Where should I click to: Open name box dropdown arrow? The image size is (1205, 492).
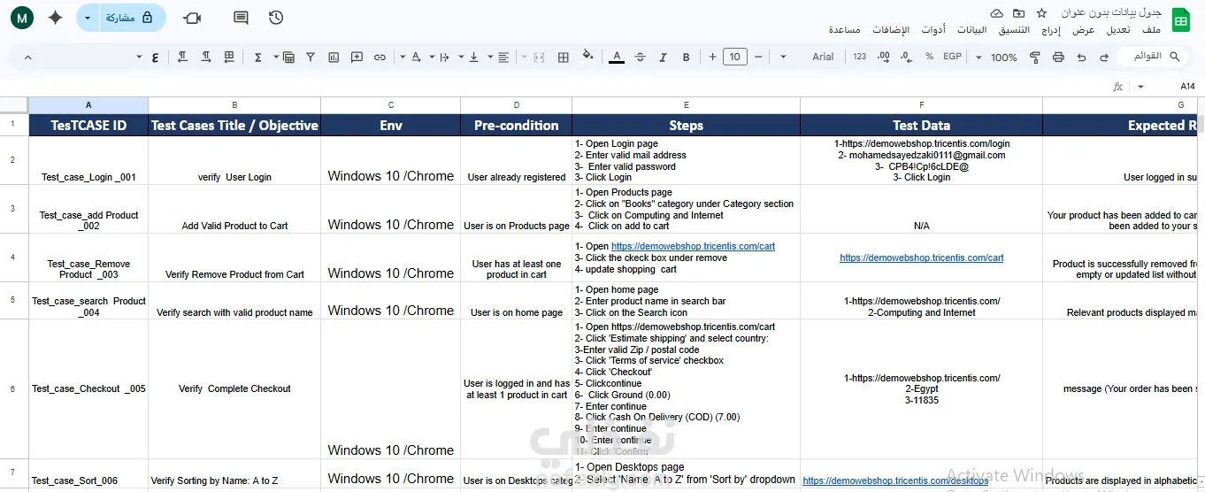(x=1140, y=87)
